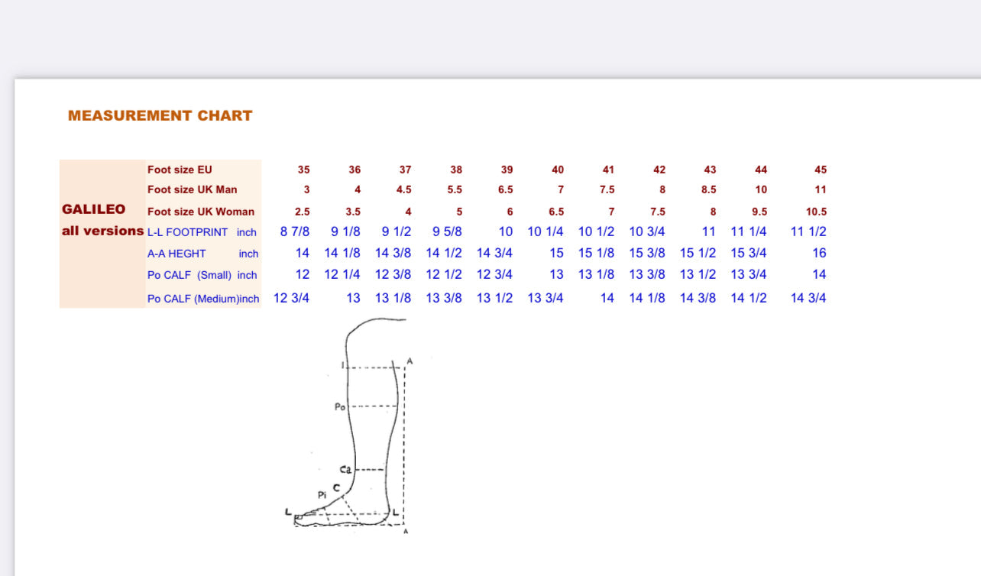Click footprint value 9 5/8
This screenshot has height=576, width=981.
447,231
